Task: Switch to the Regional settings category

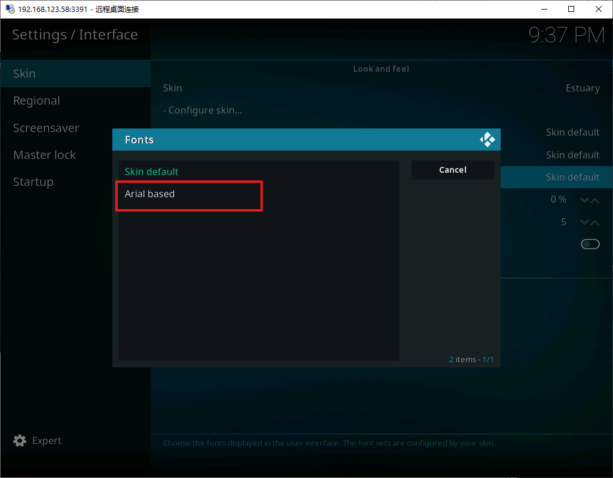Action: pos(36,100)
